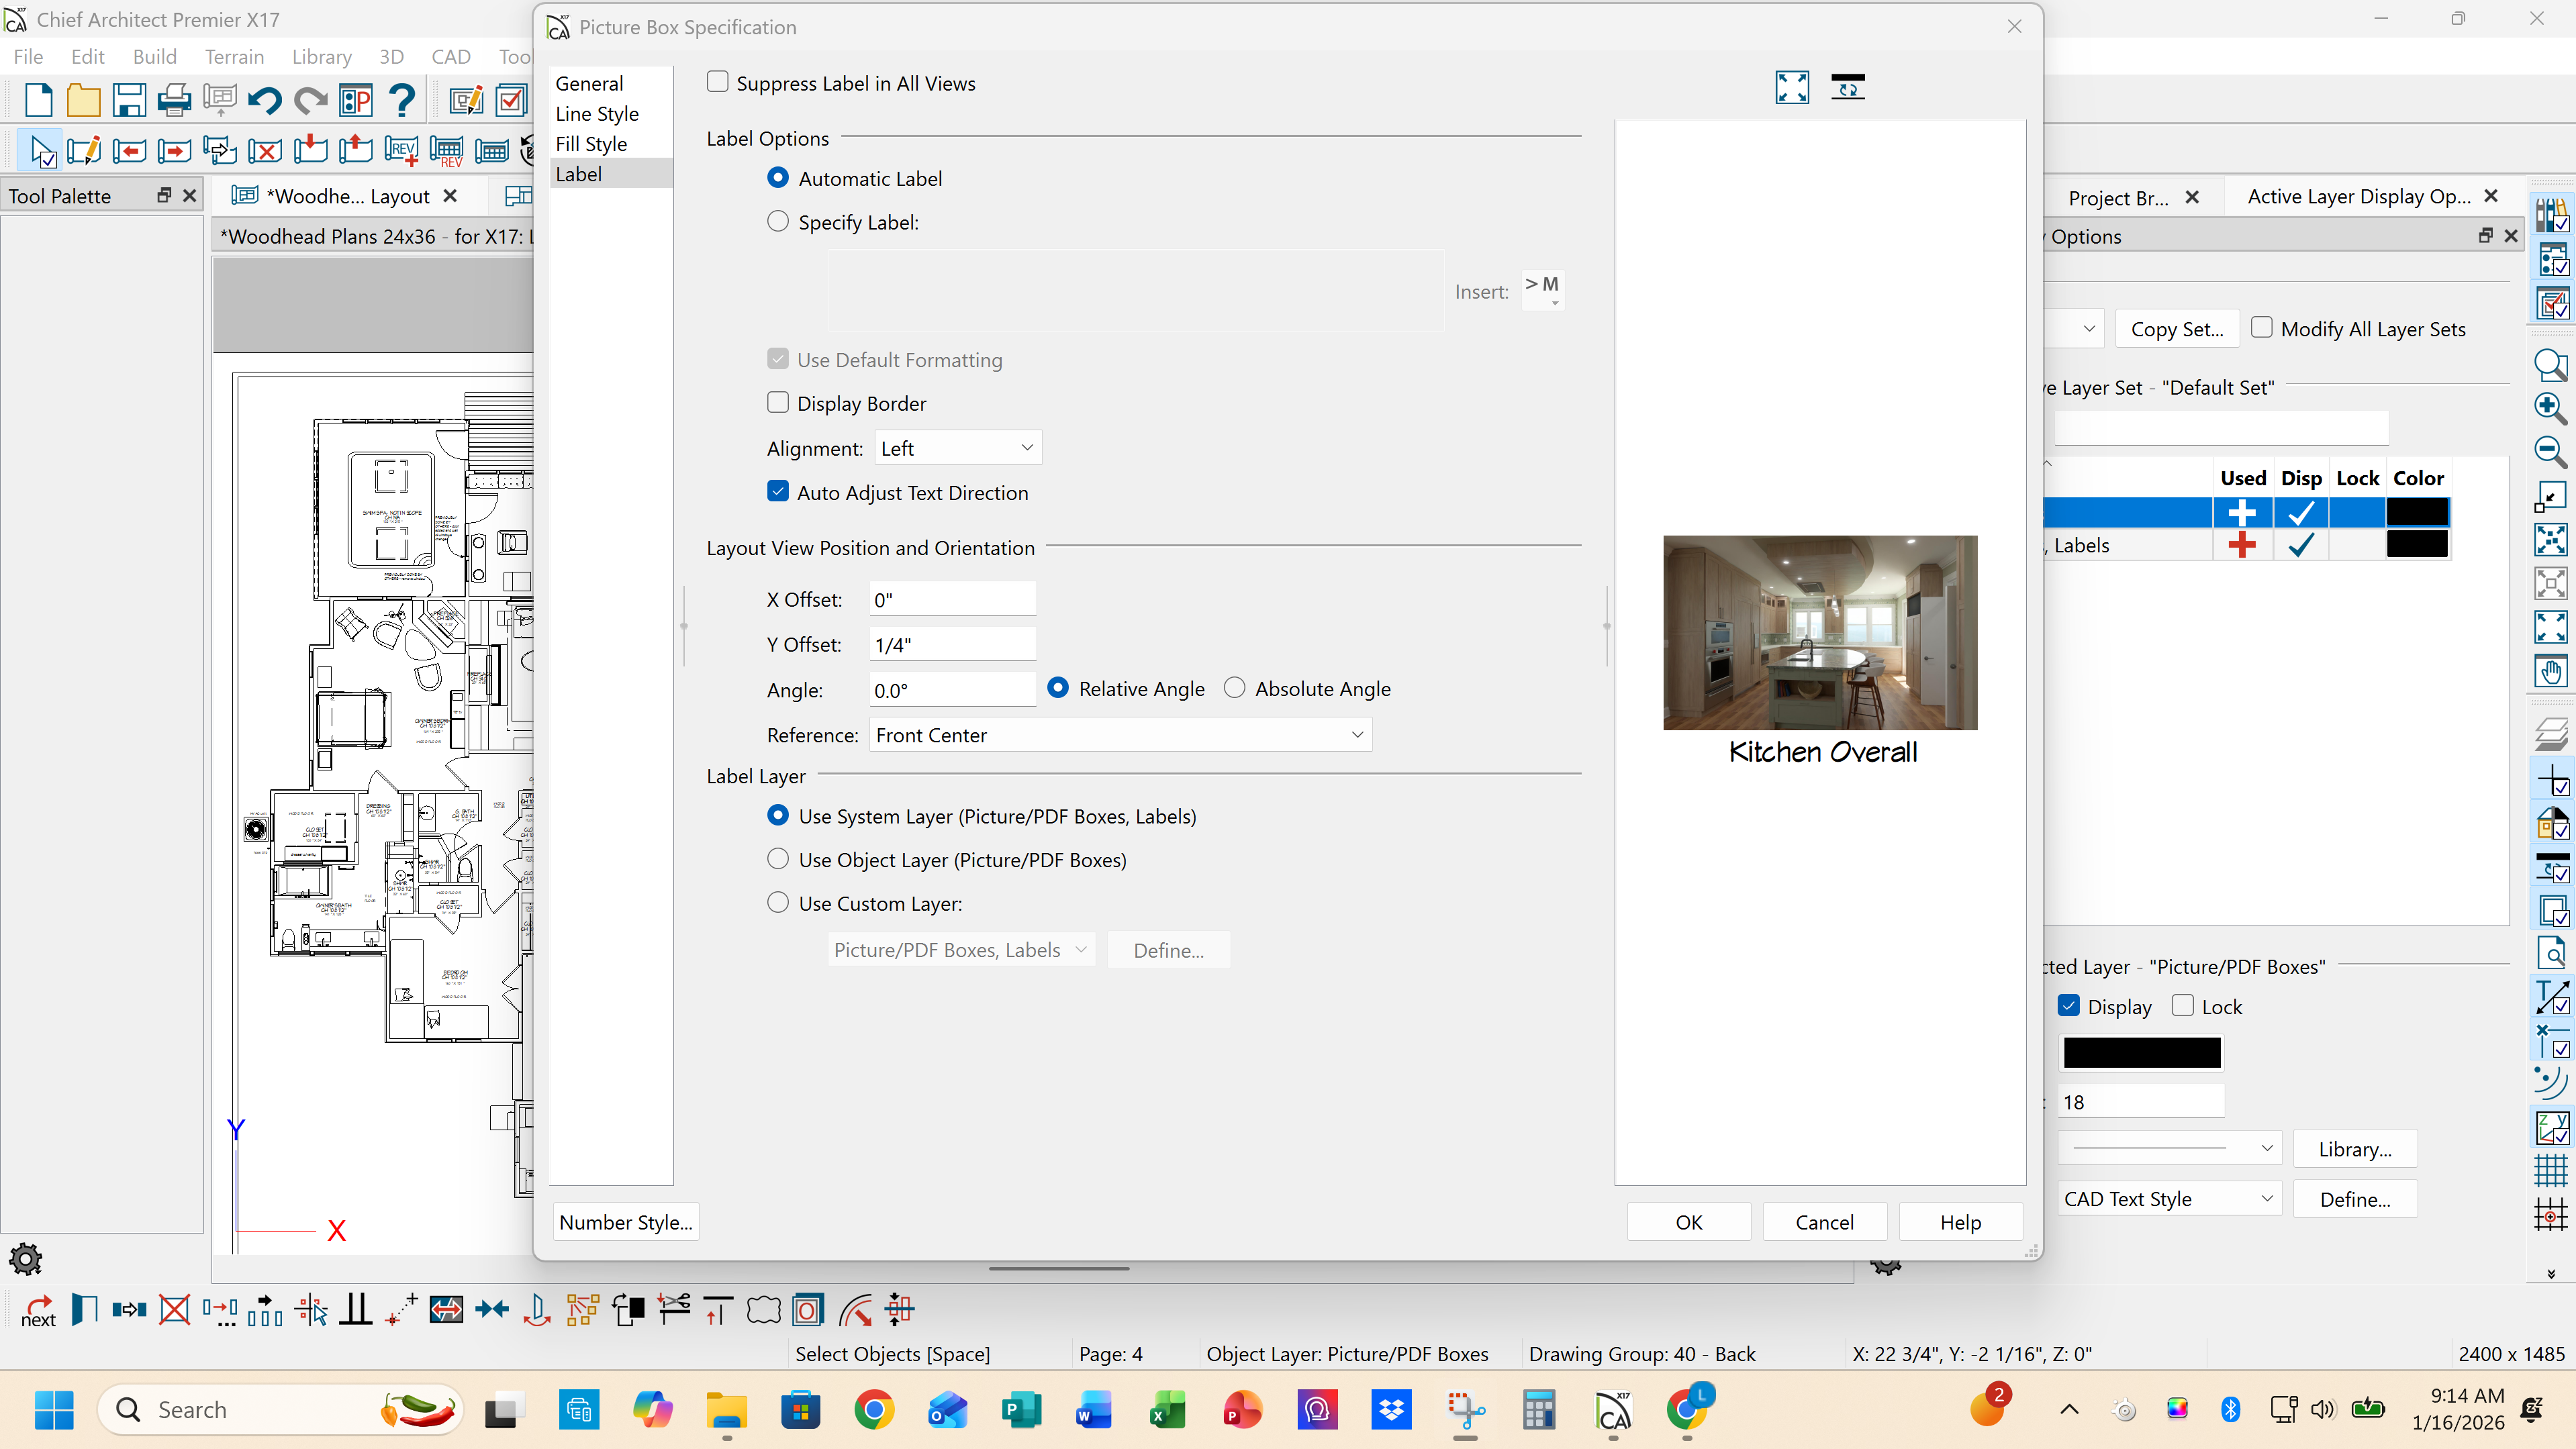The height and width of the screenshot is (1449, 2576).
Task: Open the Terrain menu
Action: [234, 57]
